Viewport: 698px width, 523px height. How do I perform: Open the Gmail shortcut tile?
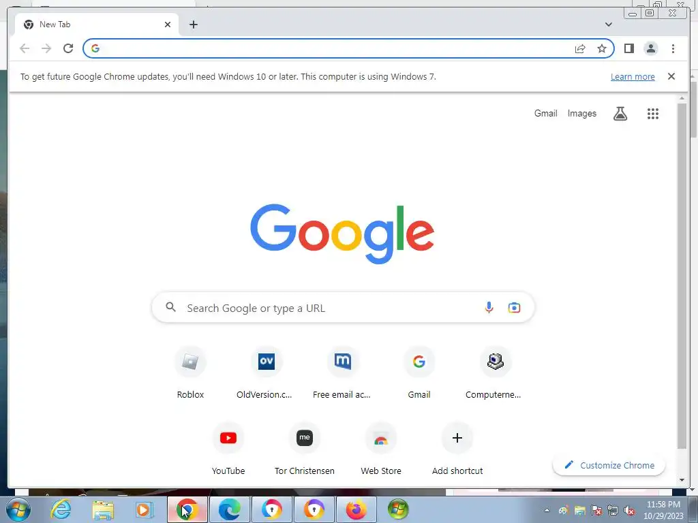419,373
